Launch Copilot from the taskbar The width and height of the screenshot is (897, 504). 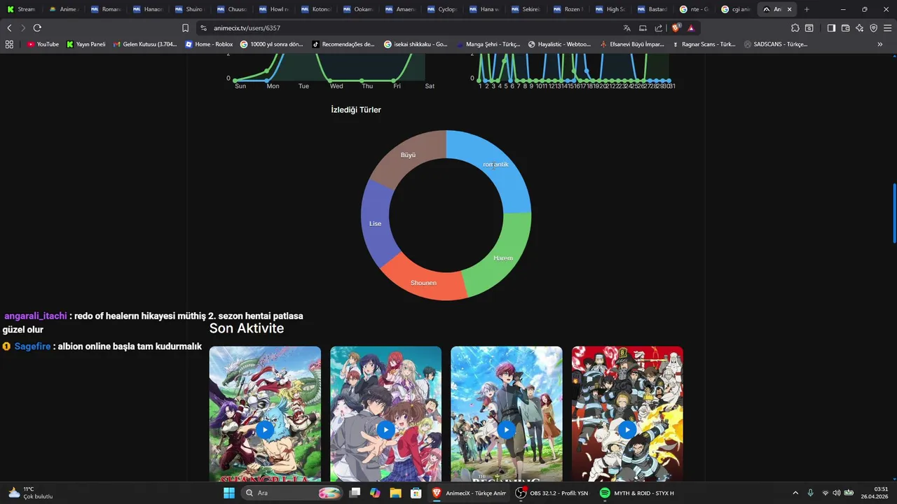click(375, 493)
